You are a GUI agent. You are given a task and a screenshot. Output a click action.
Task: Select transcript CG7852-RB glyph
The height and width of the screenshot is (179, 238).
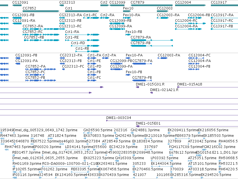[x=42, y=40]
